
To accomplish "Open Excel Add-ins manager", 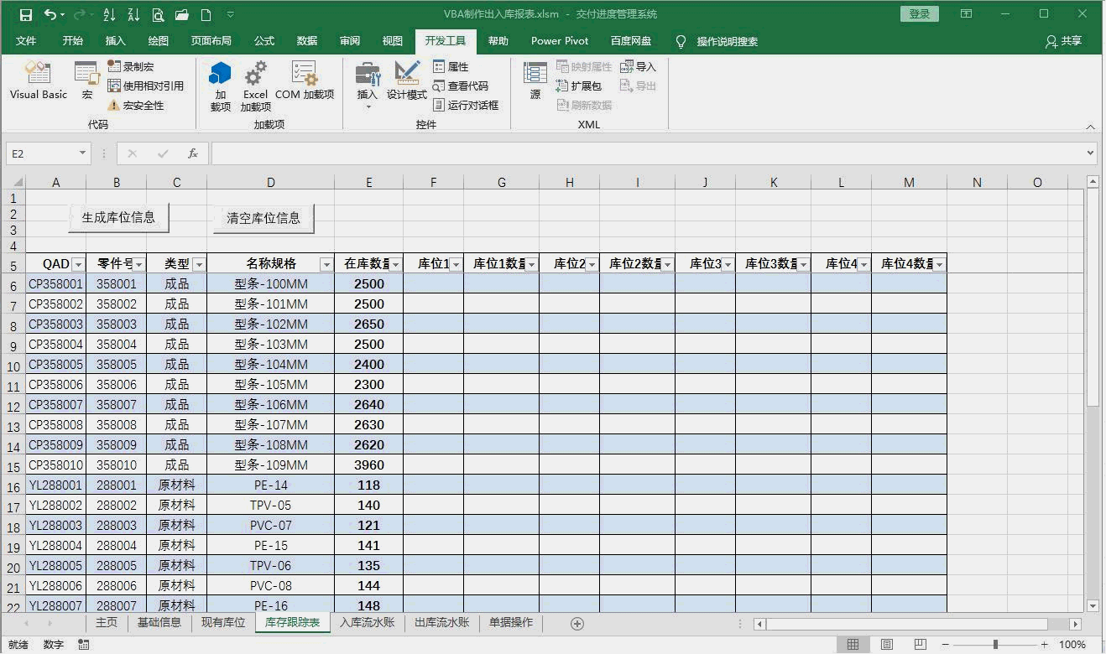I will coord(255,86).
